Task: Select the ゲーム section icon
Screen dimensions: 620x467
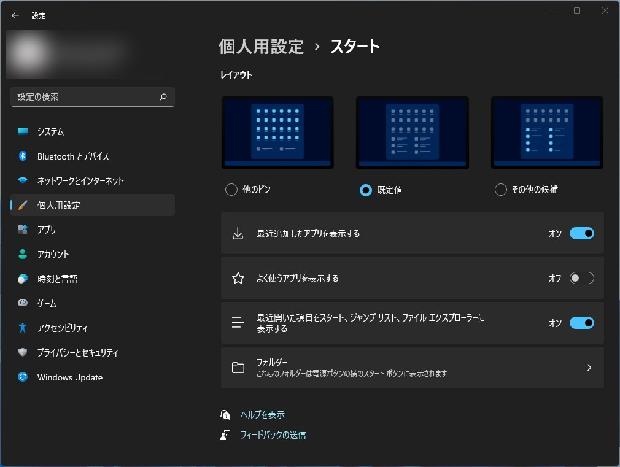Action: [x=22, y=303]
